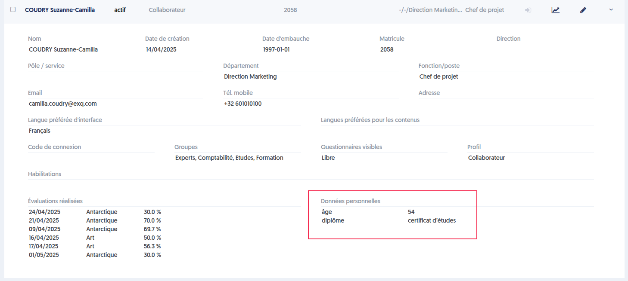
Task: Click Matricule field value 2058
Action: coord(387,49)
